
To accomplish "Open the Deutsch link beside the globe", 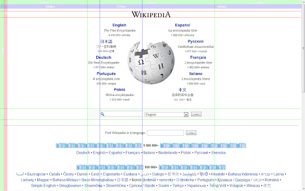I will point(103,57).
